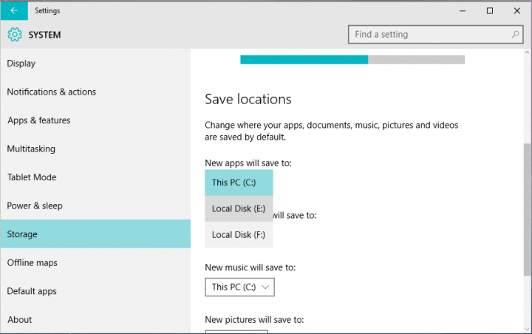Click the storage usage bar
This screenshot has width=532, height=334.
pos(352,60)
